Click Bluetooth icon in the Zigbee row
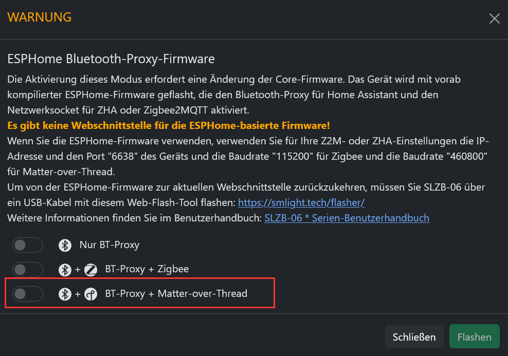This screenshot has height=356, width=508. [x=65, y=270]
